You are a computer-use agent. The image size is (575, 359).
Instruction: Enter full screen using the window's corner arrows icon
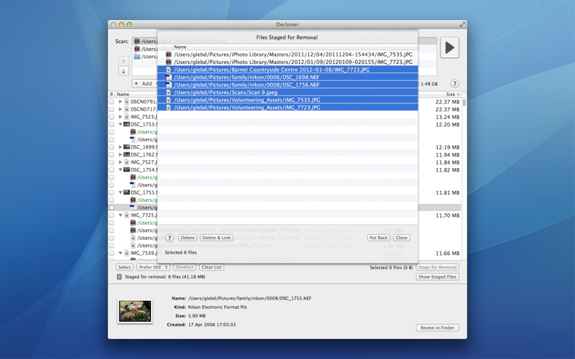tap(462, 24)
